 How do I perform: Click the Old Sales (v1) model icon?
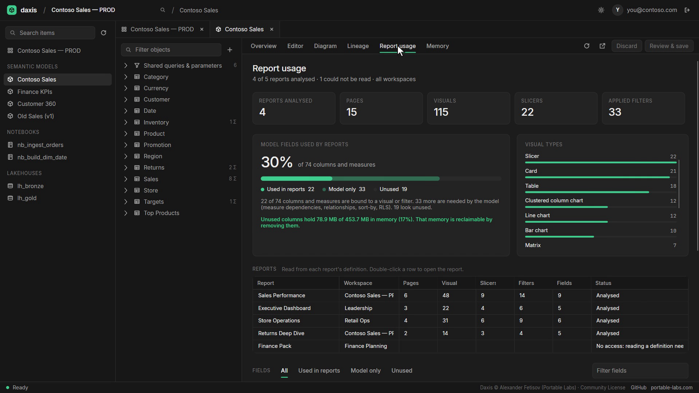click(10, 116)
